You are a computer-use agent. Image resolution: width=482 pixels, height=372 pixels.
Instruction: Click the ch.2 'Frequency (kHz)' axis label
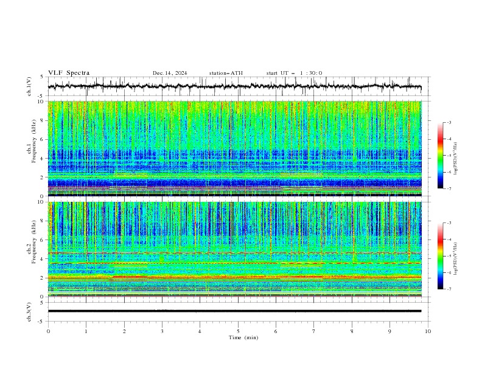tap(34, 242)
